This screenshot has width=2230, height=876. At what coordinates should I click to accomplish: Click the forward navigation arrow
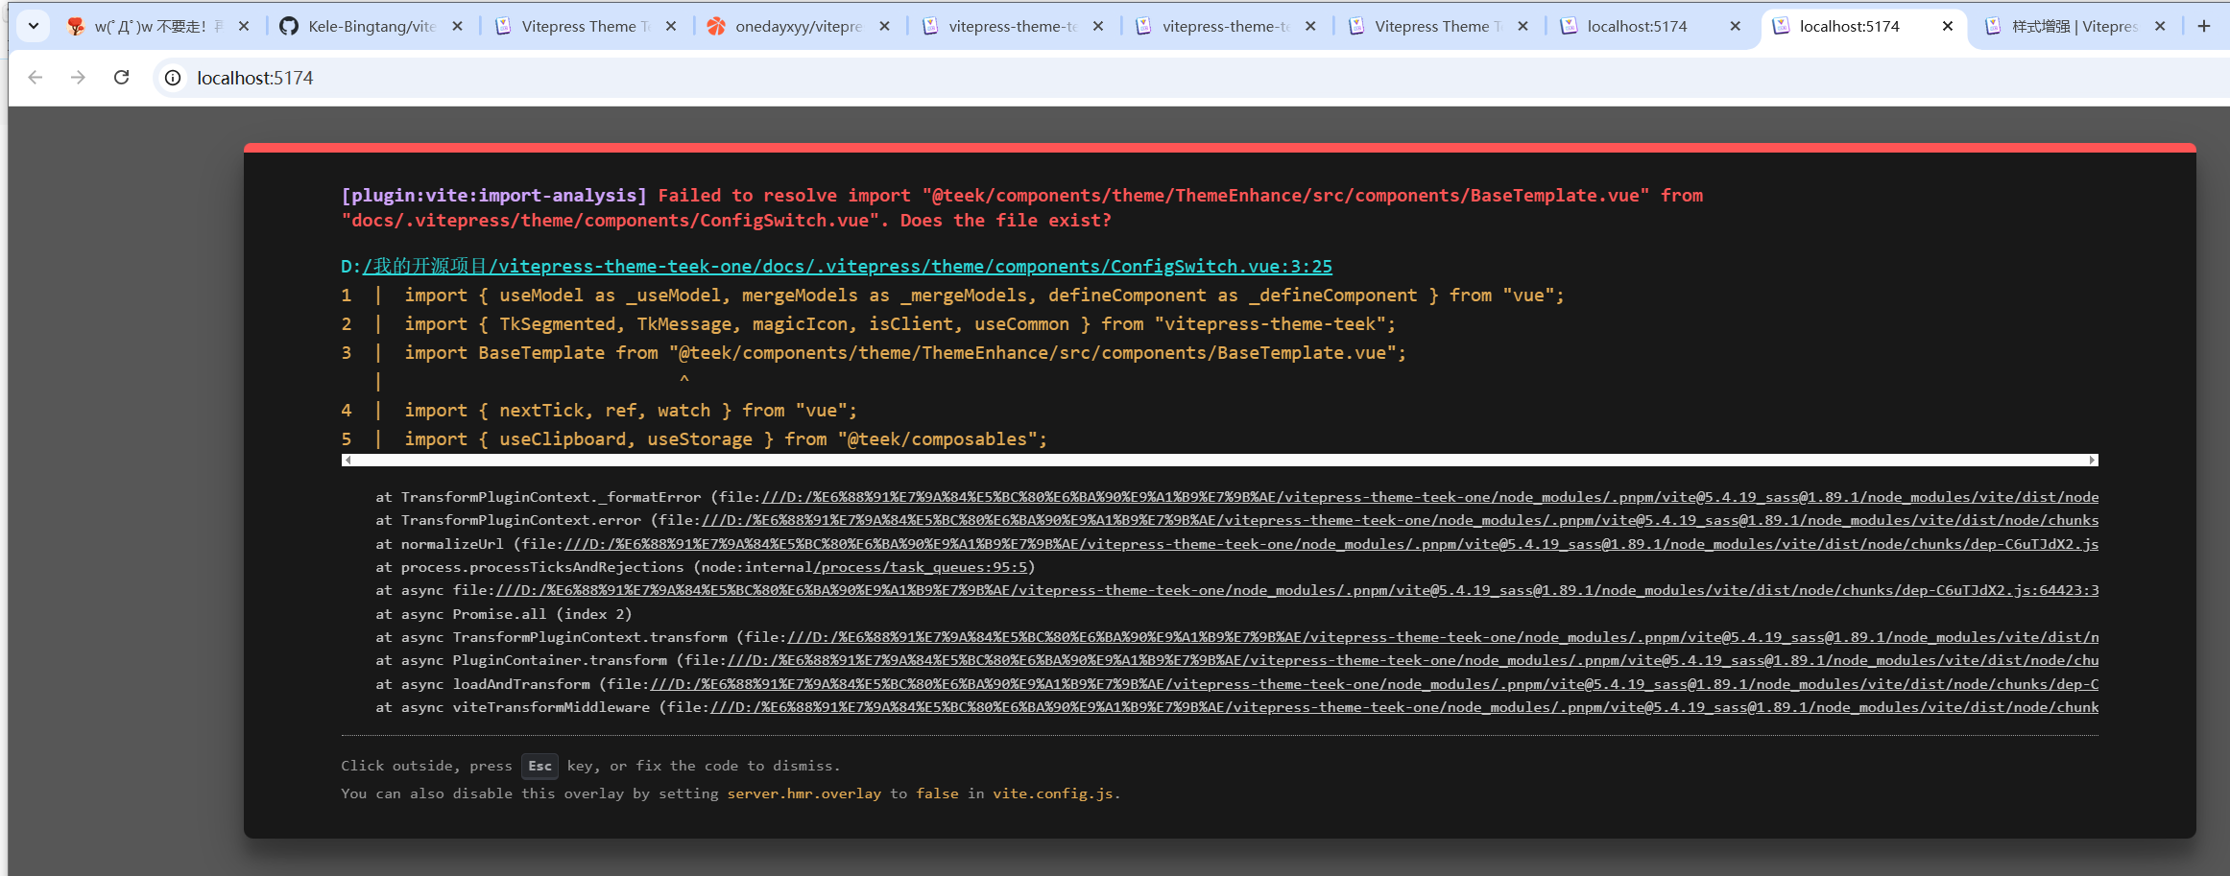(x=78, y=78)
